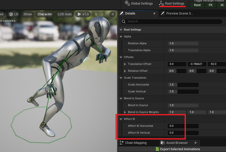Open the Show menu in viewport
The image size is (226, 152).
point(27,14)
